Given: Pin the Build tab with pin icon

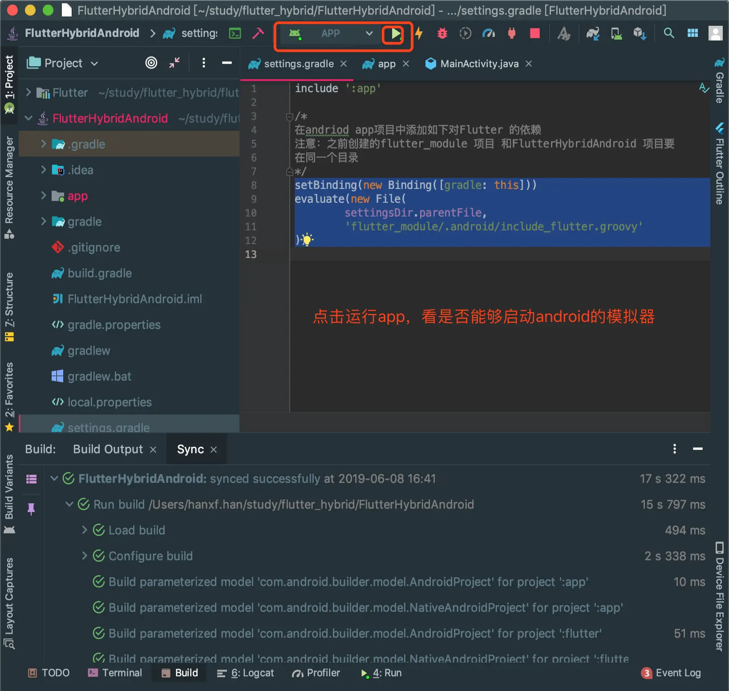Looking at the screenshot, I should pyautogui.click(x=31, y=509).
